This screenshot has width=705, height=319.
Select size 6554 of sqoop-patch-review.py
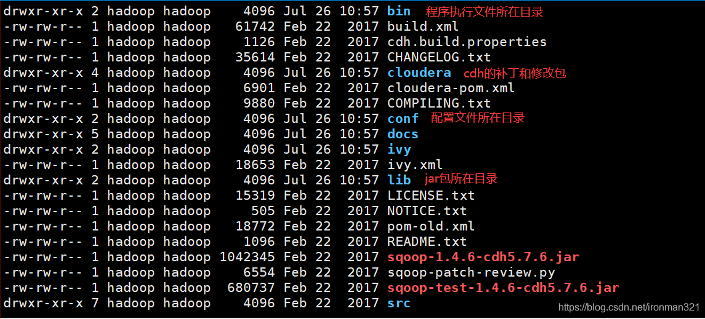pyautogui.click(x=259, y=272)
